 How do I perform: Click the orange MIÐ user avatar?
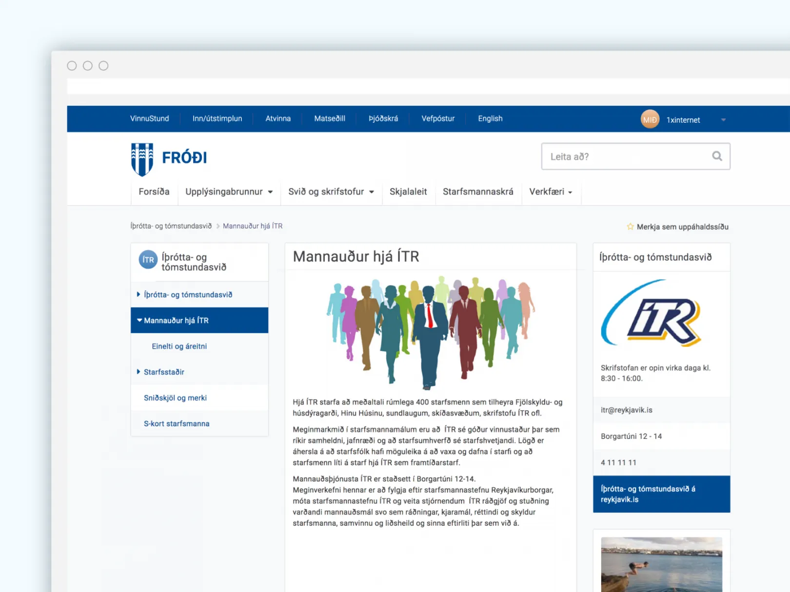click(650, 119)
